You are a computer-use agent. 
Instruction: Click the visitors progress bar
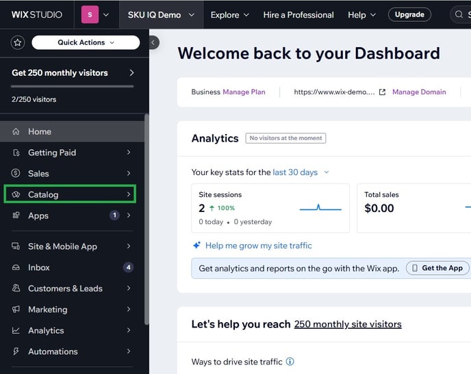coord(72,86)
